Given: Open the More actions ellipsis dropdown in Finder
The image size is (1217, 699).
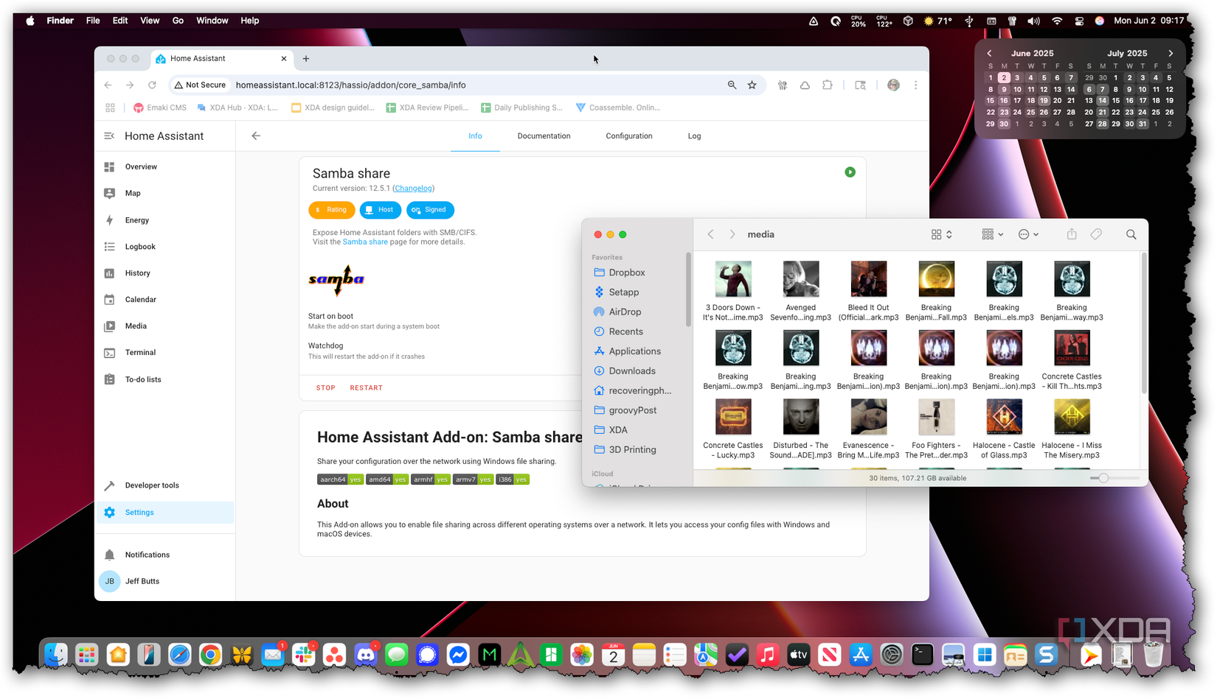Looking at the screenshot, I should tap(1028, 233).
